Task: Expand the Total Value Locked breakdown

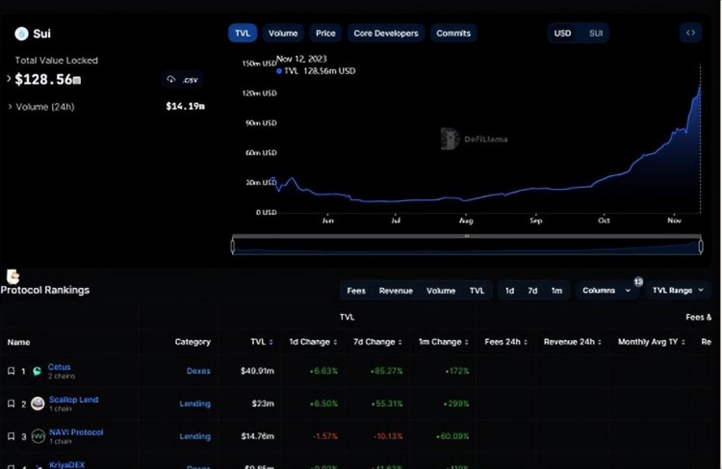Action: point(9,79)
